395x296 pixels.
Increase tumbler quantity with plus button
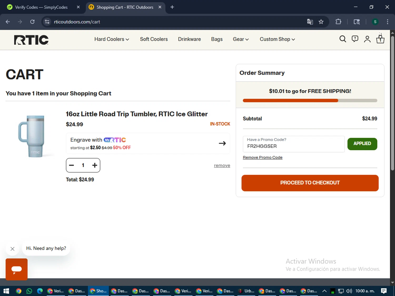(95, 165)
